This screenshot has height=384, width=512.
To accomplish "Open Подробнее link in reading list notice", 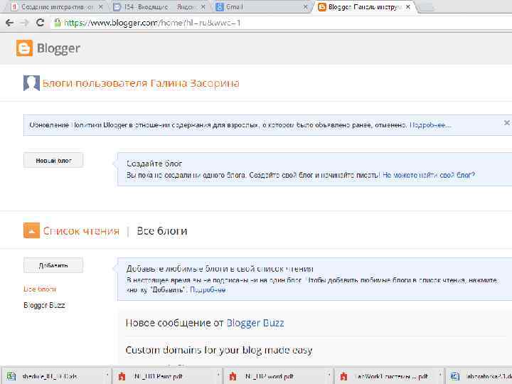I will (x=208, y=290).
